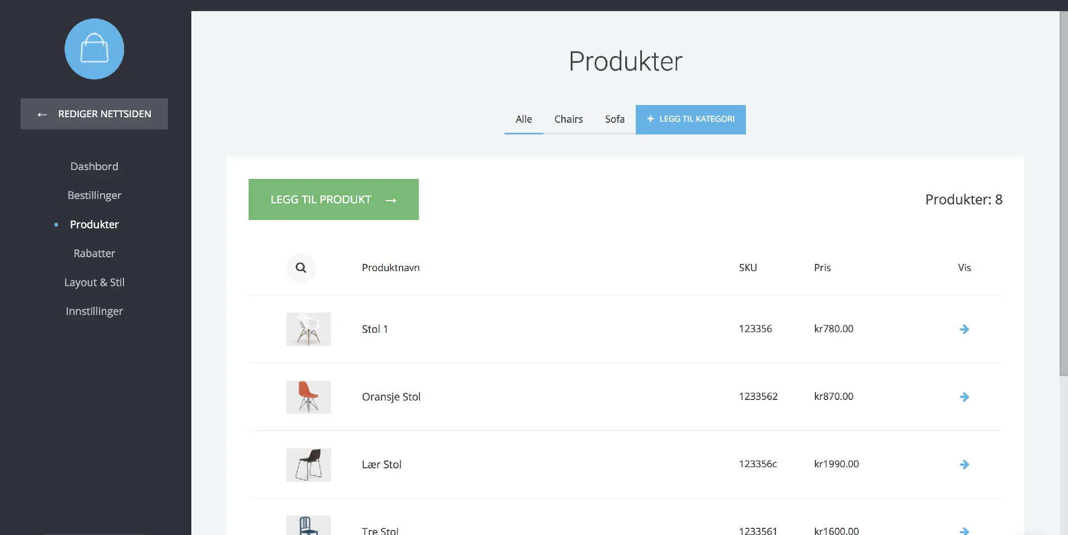Open Oransje Stol via its blue arrow
The height and width of the screenshot is (535, 1068).
[964, 397]
